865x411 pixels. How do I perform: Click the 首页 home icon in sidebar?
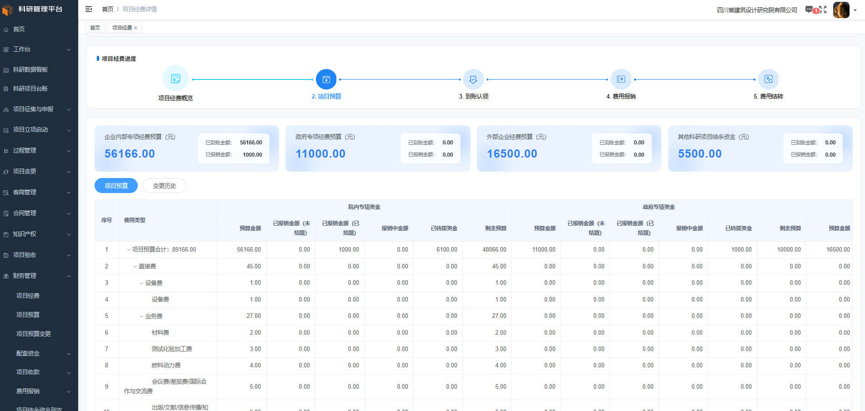pos(6,30)
